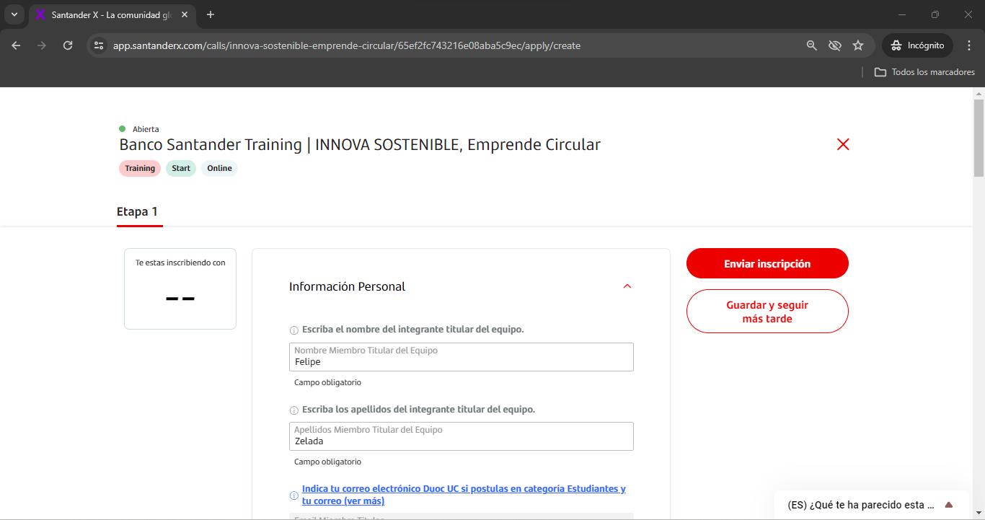Restore down the browser window
Screen dimensions: 985x520
935,14
